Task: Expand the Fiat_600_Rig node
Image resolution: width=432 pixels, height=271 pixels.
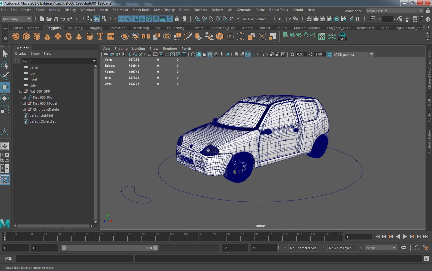Action: (24, 97)
